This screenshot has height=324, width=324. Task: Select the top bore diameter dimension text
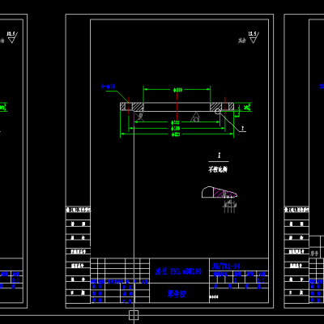tap(177, 90)
